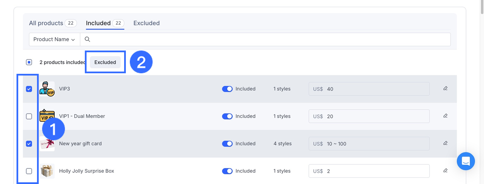Click the edit pencil icon for VIP3

coord(445,89)
